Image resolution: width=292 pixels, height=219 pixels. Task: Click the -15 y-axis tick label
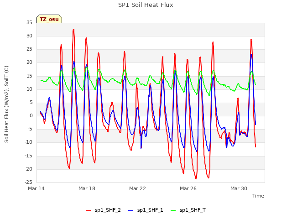[x=28, y=156]
